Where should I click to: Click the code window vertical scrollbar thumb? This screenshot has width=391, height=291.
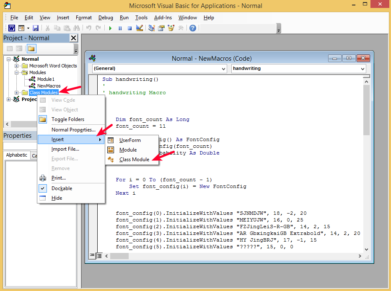(366, 110)
